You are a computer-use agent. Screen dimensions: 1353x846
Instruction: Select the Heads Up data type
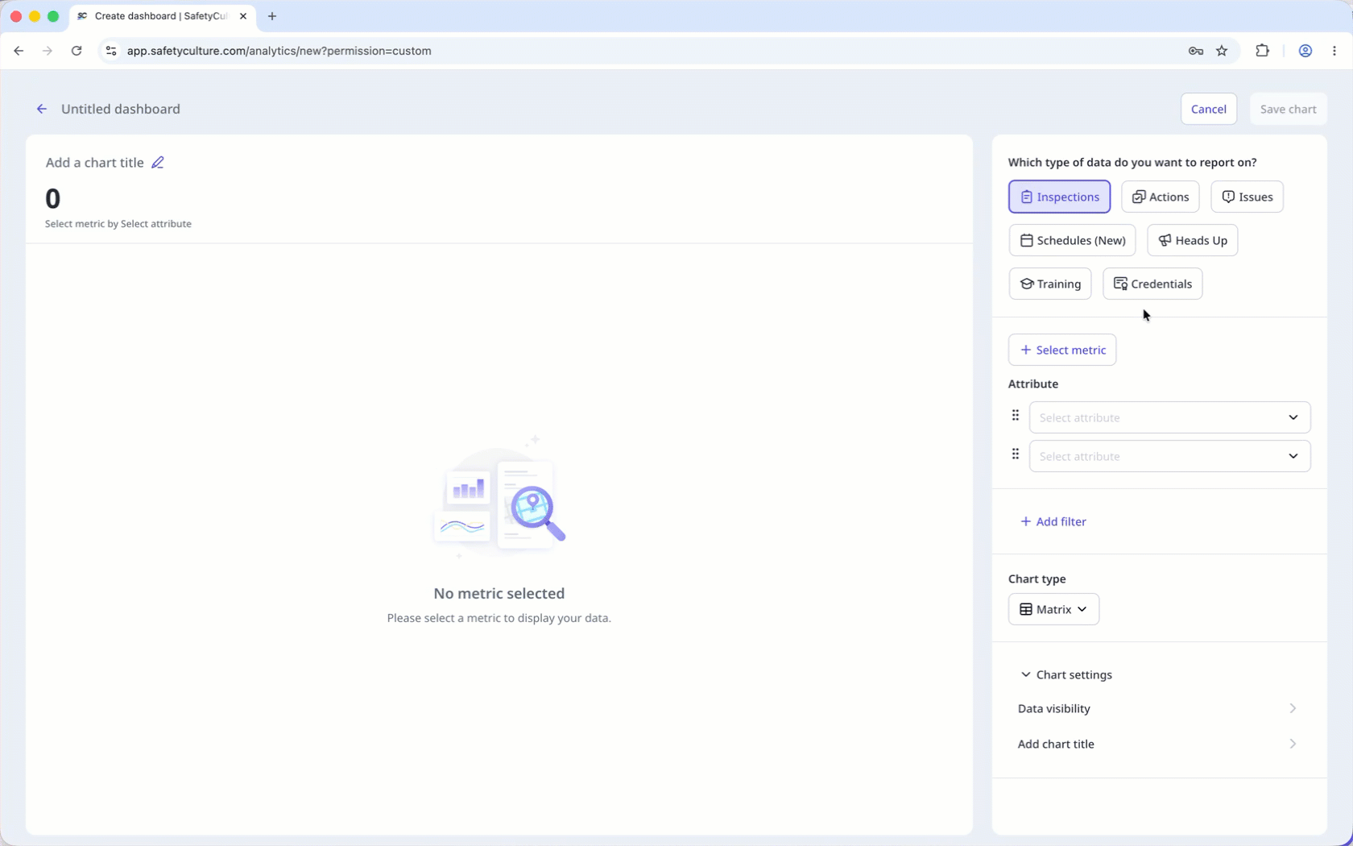click(1192, 240)
